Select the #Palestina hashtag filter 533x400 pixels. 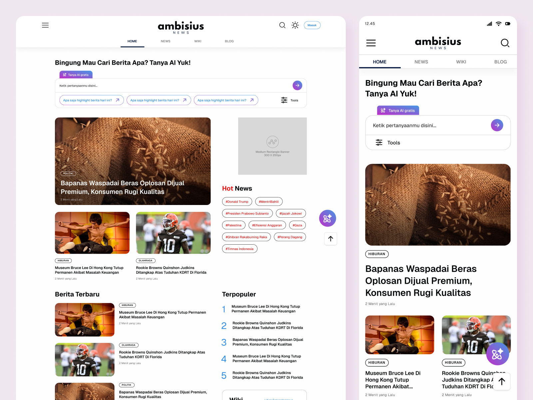point(234,225)
